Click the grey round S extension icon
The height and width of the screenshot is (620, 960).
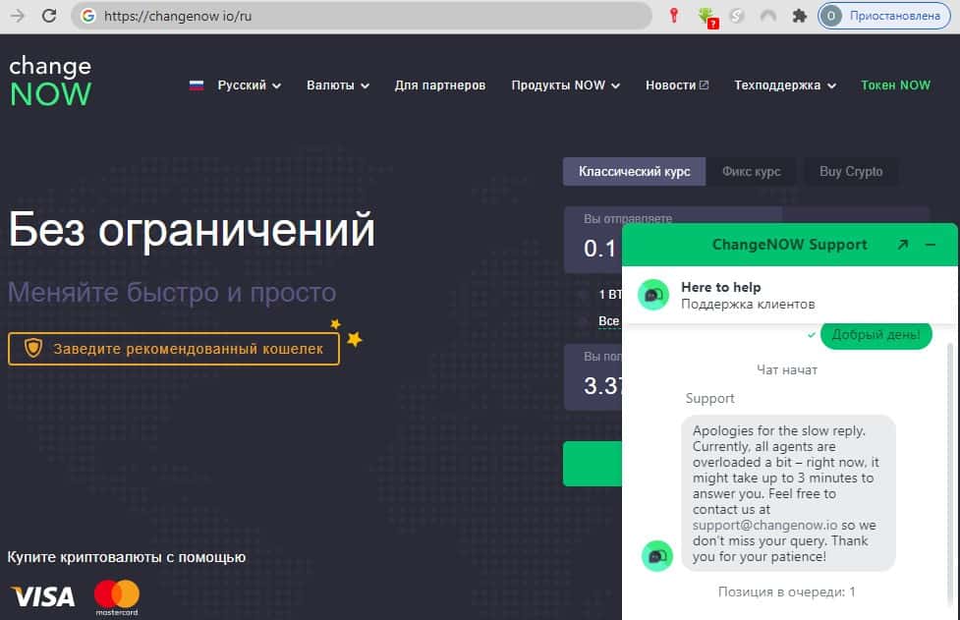click(x=737, y=16)
